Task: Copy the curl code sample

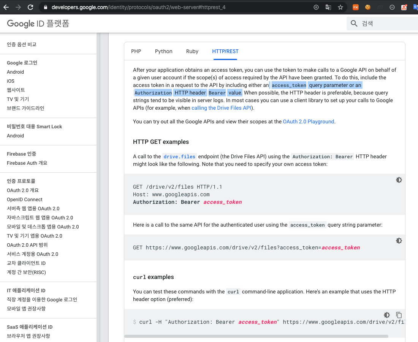Action: [x=399, y=315]
